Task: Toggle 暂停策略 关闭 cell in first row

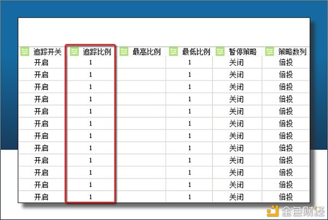Action: coord(236,63)
